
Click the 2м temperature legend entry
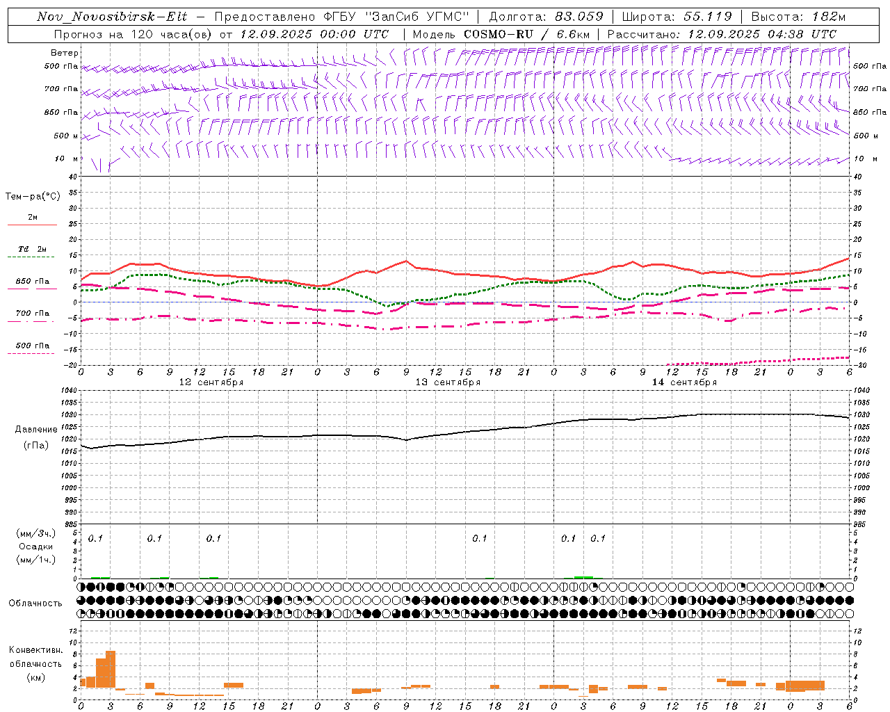coord(33,217)
